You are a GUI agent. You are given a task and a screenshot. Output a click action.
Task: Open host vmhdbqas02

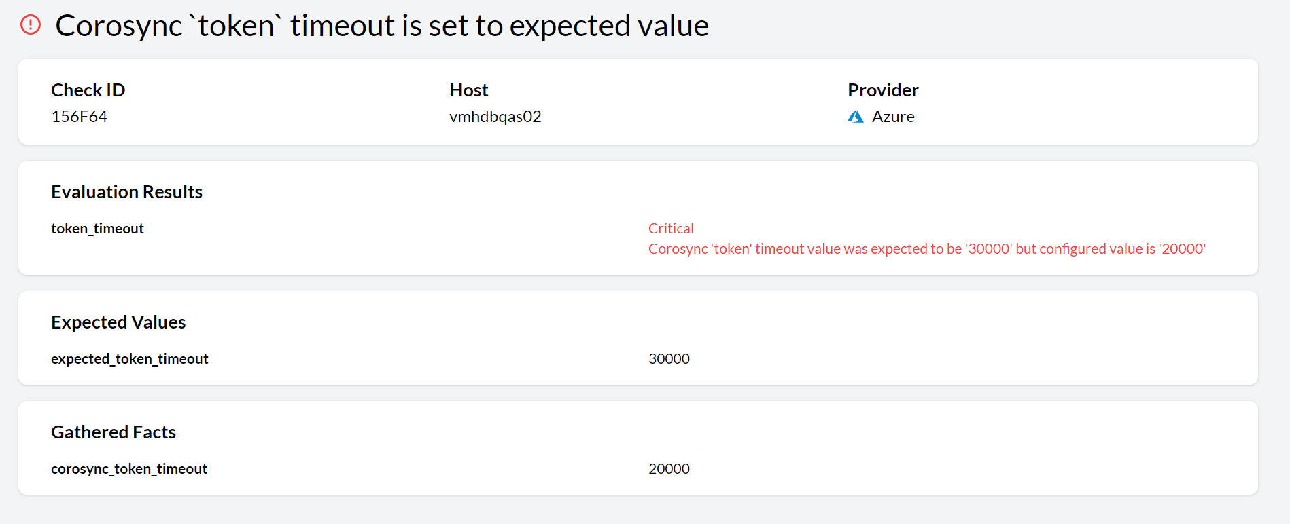(x=495, y=117)
